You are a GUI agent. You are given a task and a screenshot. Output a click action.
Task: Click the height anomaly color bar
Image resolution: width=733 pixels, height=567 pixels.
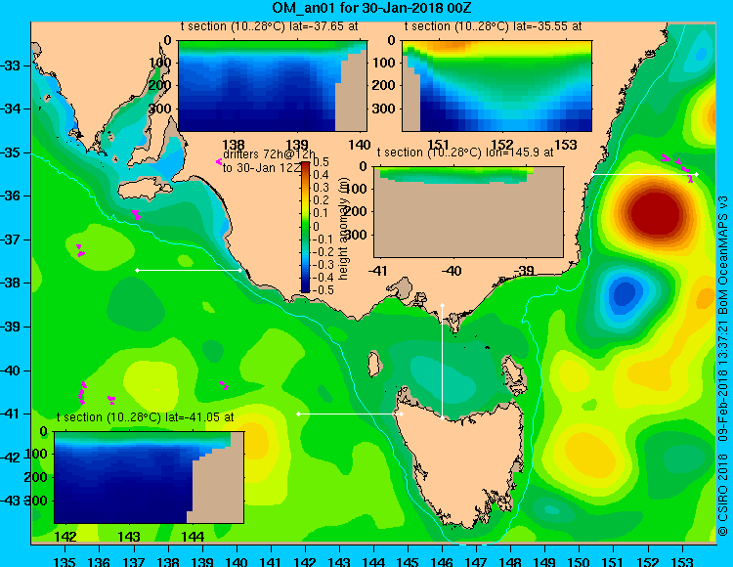305,227
